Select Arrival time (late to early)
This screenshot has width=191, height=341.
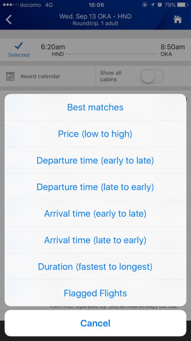[95, 240]
